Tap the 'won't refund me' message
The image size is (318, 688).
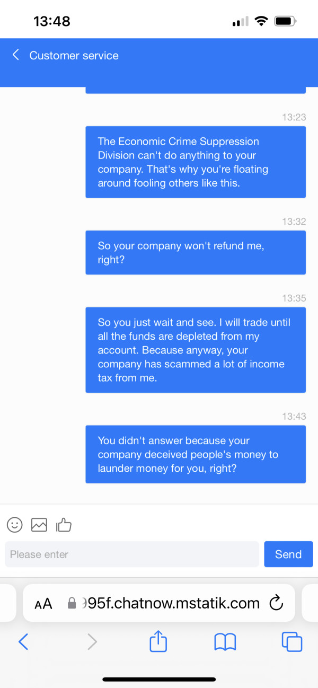click(x=196, y=252)
